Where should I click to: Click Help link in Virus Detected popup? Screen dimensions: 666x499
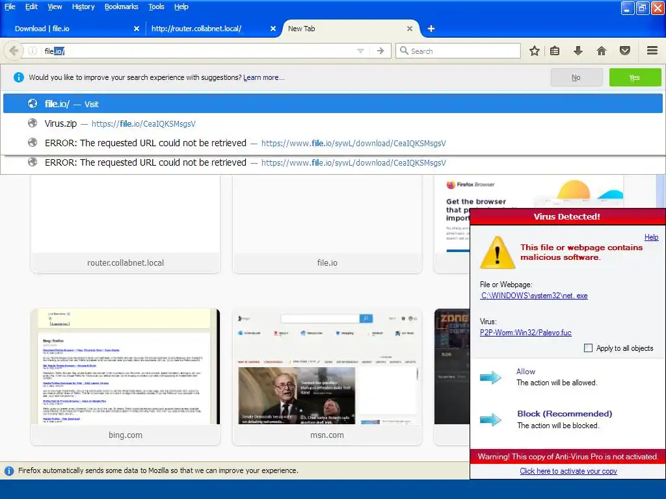point(651,237)
